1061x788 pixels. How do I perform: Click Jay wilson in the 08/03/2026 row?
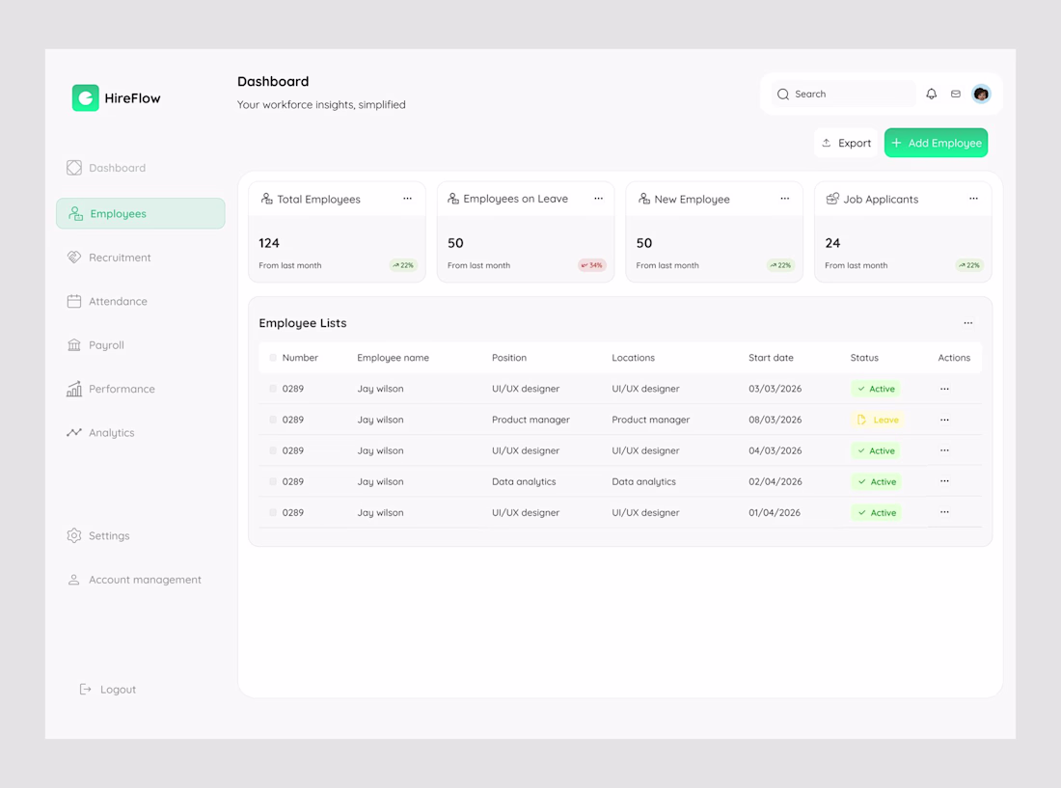pos(380,420)
